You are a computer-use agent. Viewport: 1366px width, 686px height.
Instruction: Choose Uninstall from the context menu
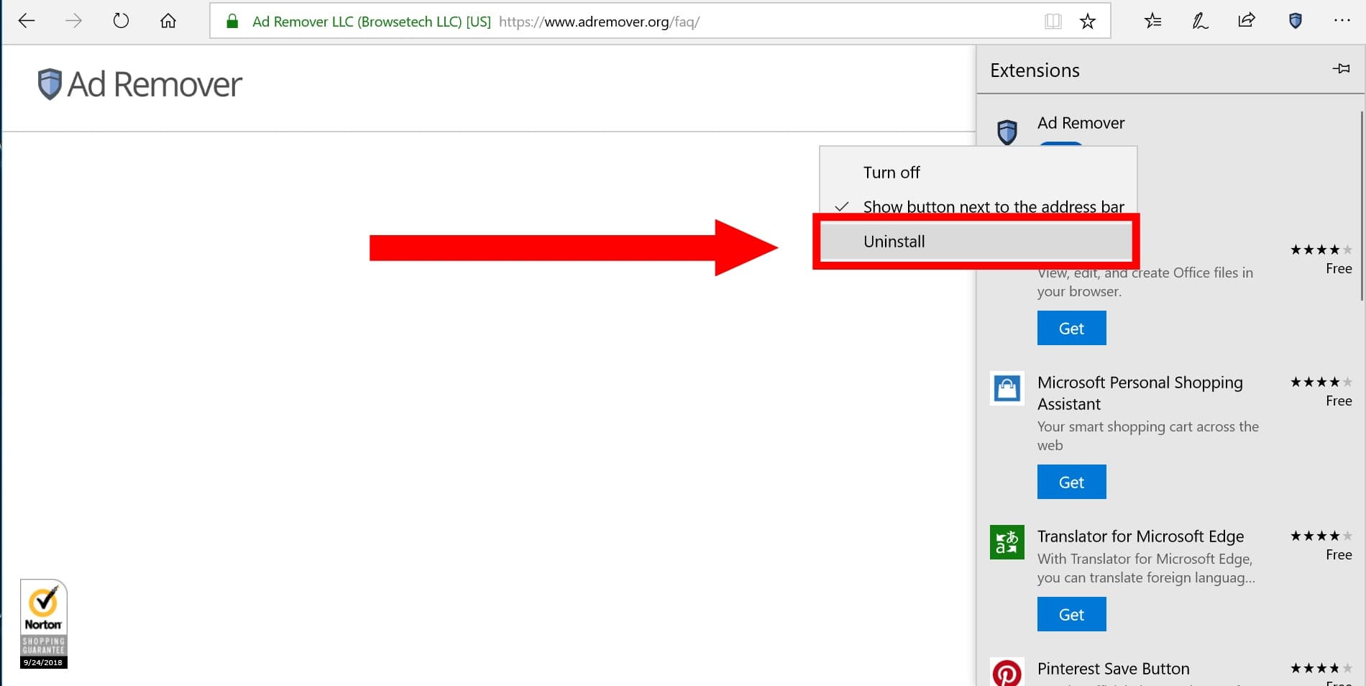pyautogui.click(x=976, y=242)
